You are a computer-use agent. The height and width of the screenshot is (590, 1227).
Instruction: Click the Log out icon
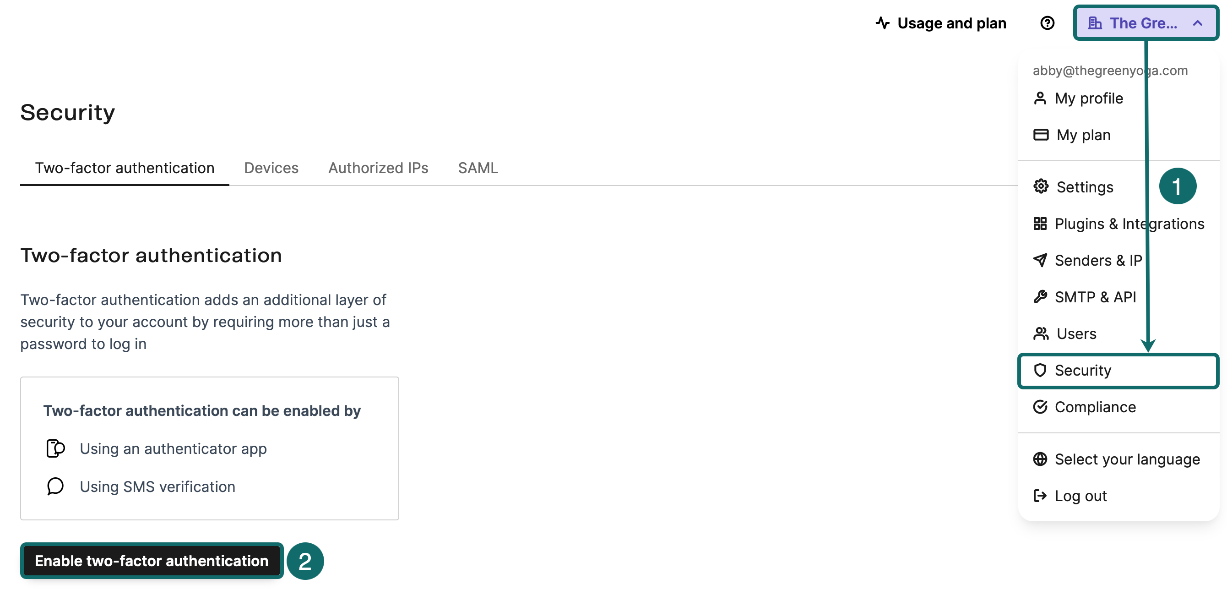coord(1041,496)
